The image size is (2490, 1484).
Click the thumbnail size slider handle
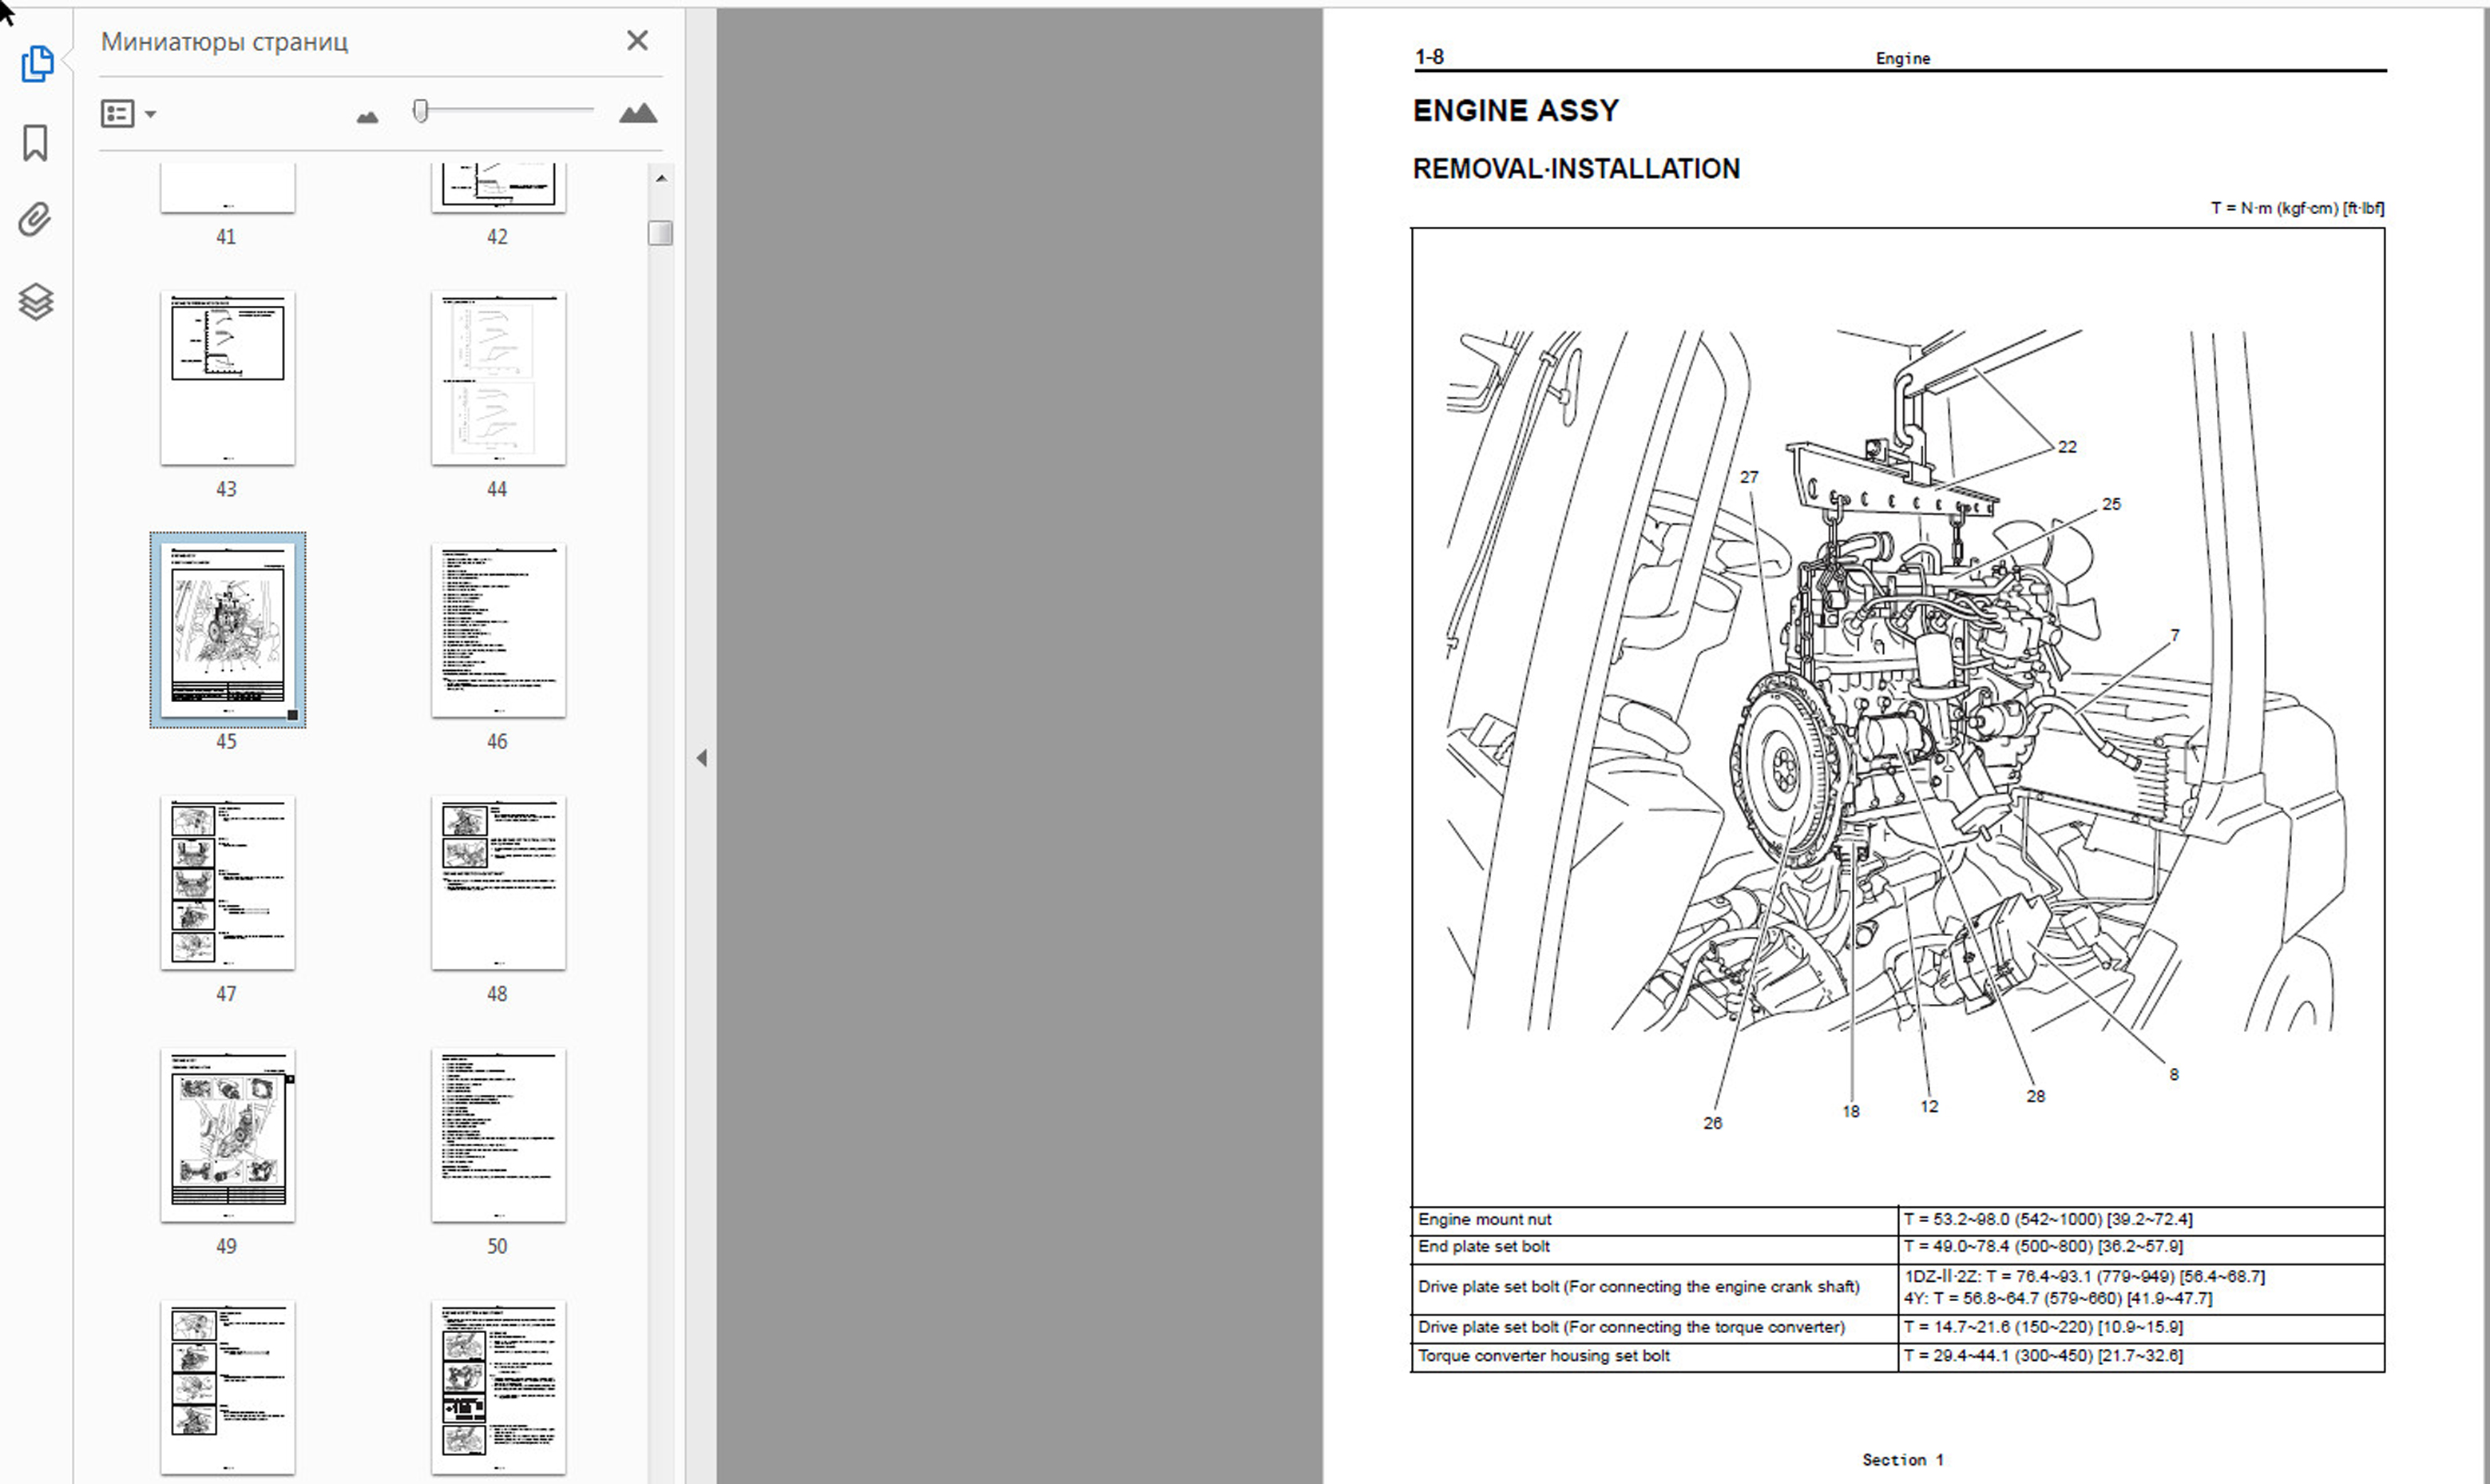pos(421,111)
